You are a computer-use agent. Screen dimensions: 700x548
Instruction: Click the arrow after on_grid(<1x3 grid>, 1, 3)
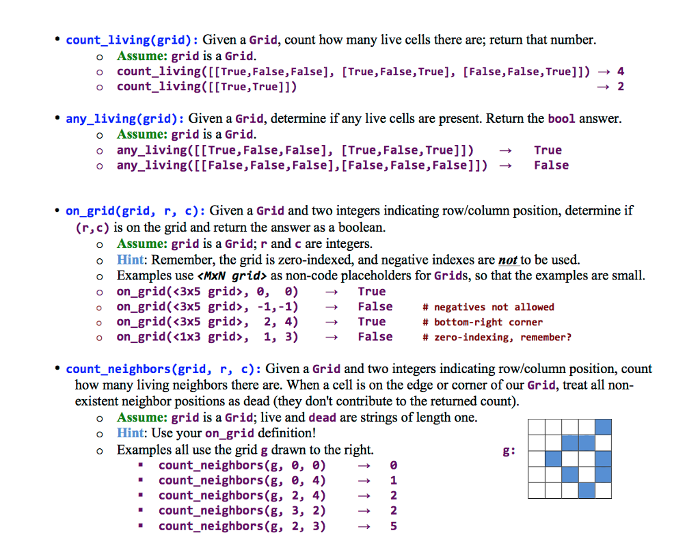tap(332, 336)
